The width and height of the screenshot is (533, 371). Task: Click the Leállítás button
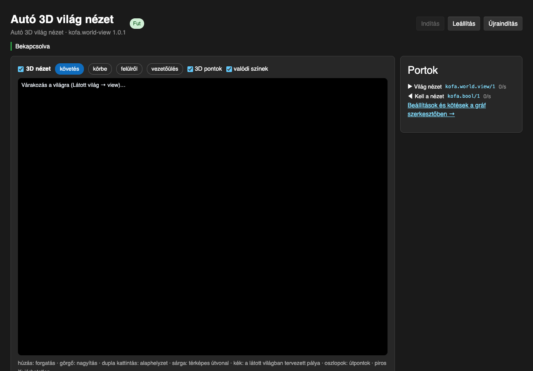point(464,24)
